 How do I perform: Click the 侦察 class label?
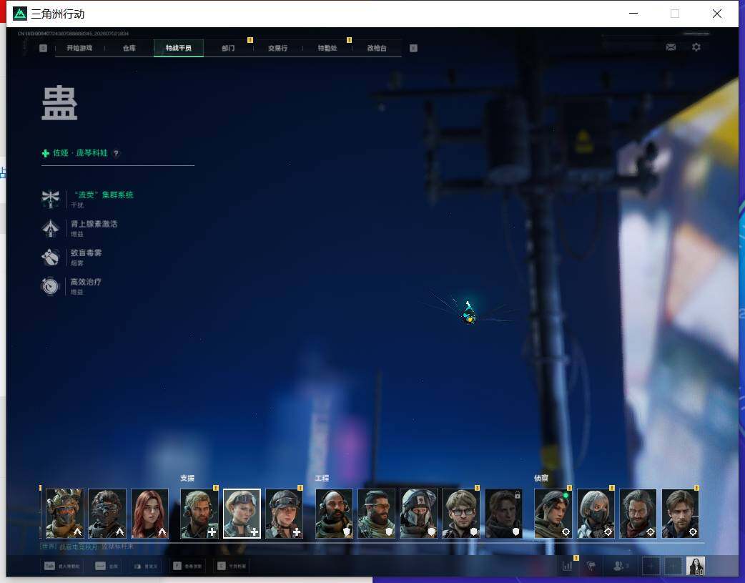pyautogui.click(x=541, y=479)
